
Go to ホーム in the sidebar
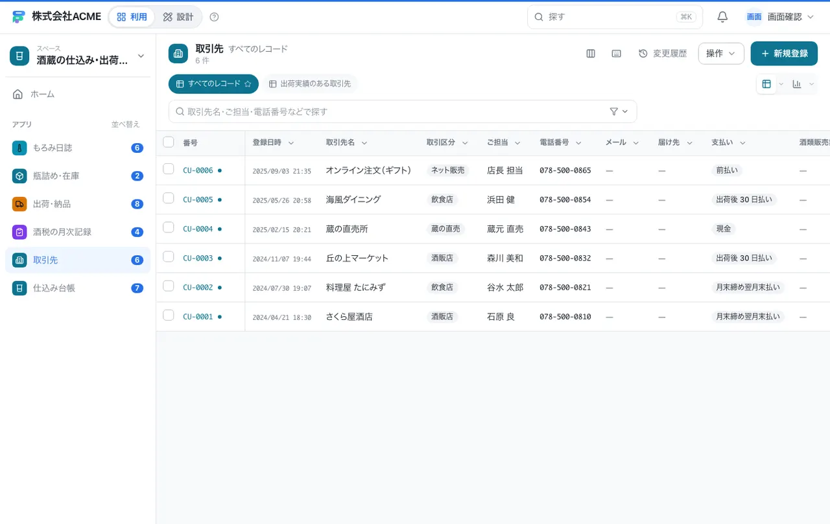coord(78,94)
